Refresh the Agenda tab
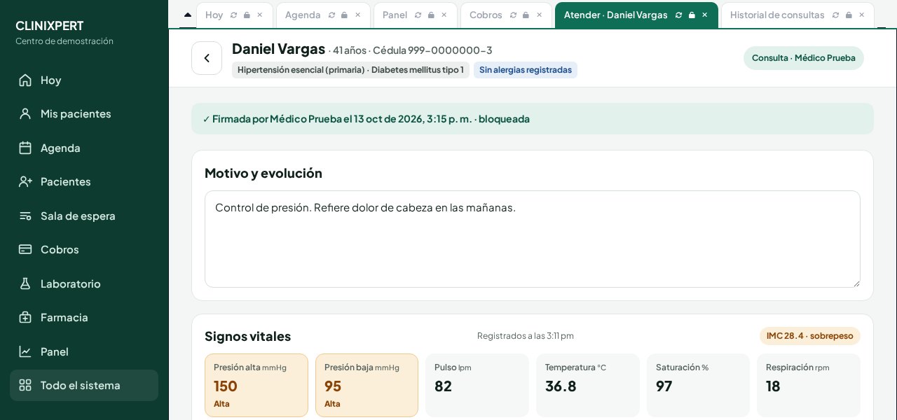897x420 pixels. (331, 15)
